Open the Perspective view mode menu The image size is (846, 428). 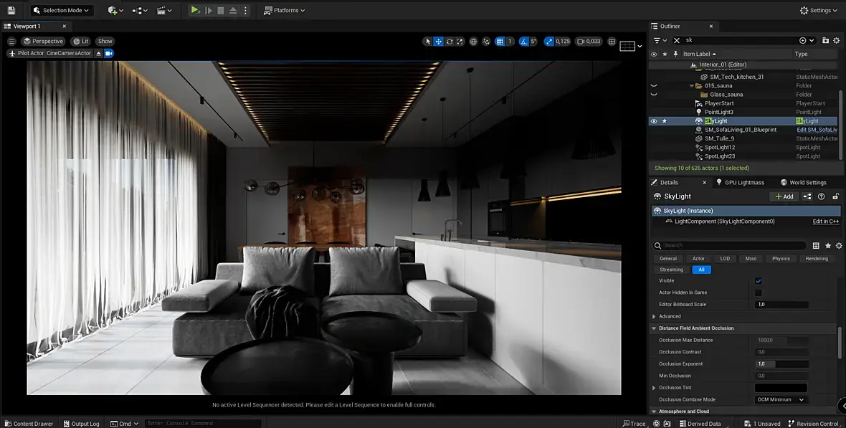(x=43, y=41)
